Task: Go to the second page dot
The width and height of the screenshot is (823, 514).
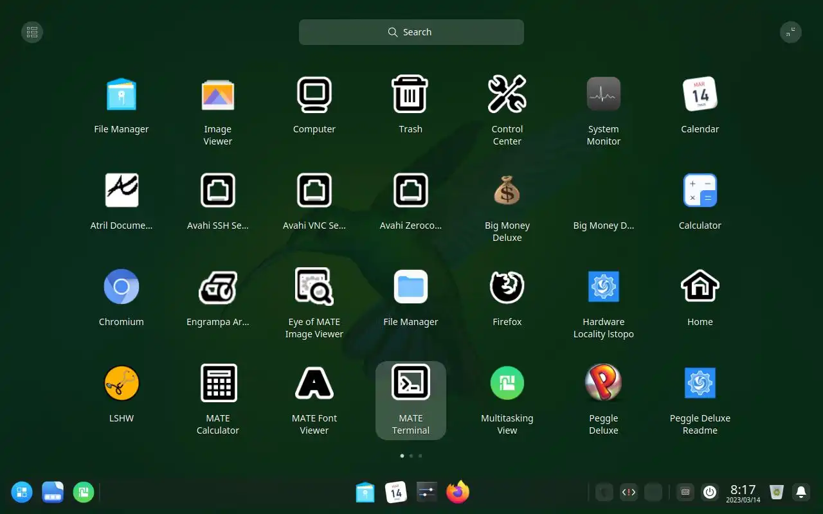Action: 411,456
